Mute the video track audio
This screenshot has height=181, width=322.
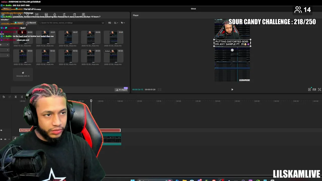(5, 139)
